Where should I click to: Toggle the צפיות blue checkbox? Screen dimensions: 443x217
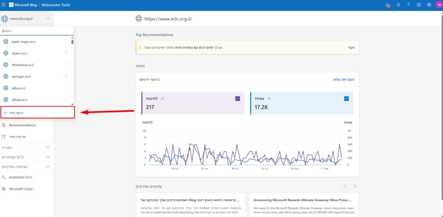347,99
